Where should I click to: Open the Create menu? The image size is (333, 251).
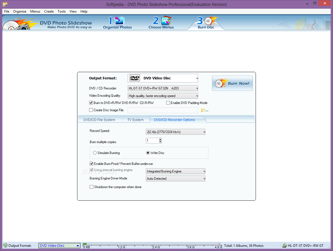pyautogui.click(x=49, y=11)
